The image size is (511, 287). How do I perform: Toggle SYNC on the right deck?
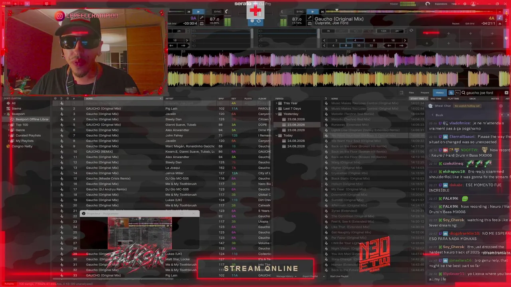pyautogui.click(x=299, y=12)
